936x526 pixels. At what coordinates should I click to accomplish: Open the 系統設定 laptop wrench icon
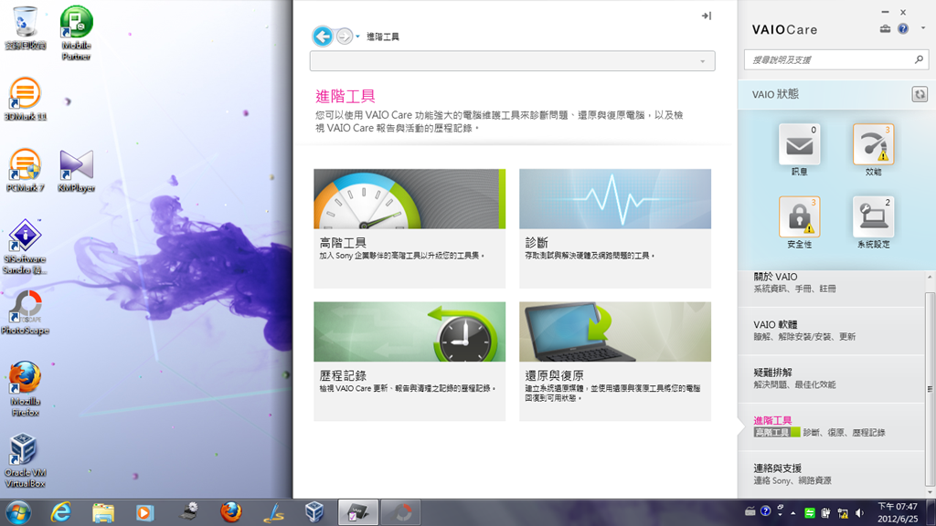pos(873,216)
